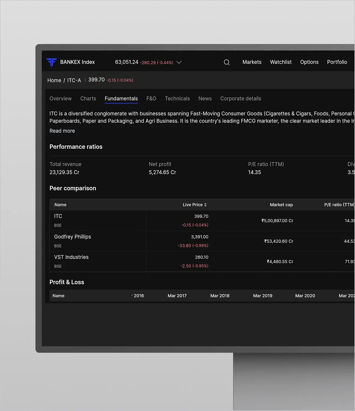Click the blue app logo icon
Screen dimensions: 355x411
[51, 62]
